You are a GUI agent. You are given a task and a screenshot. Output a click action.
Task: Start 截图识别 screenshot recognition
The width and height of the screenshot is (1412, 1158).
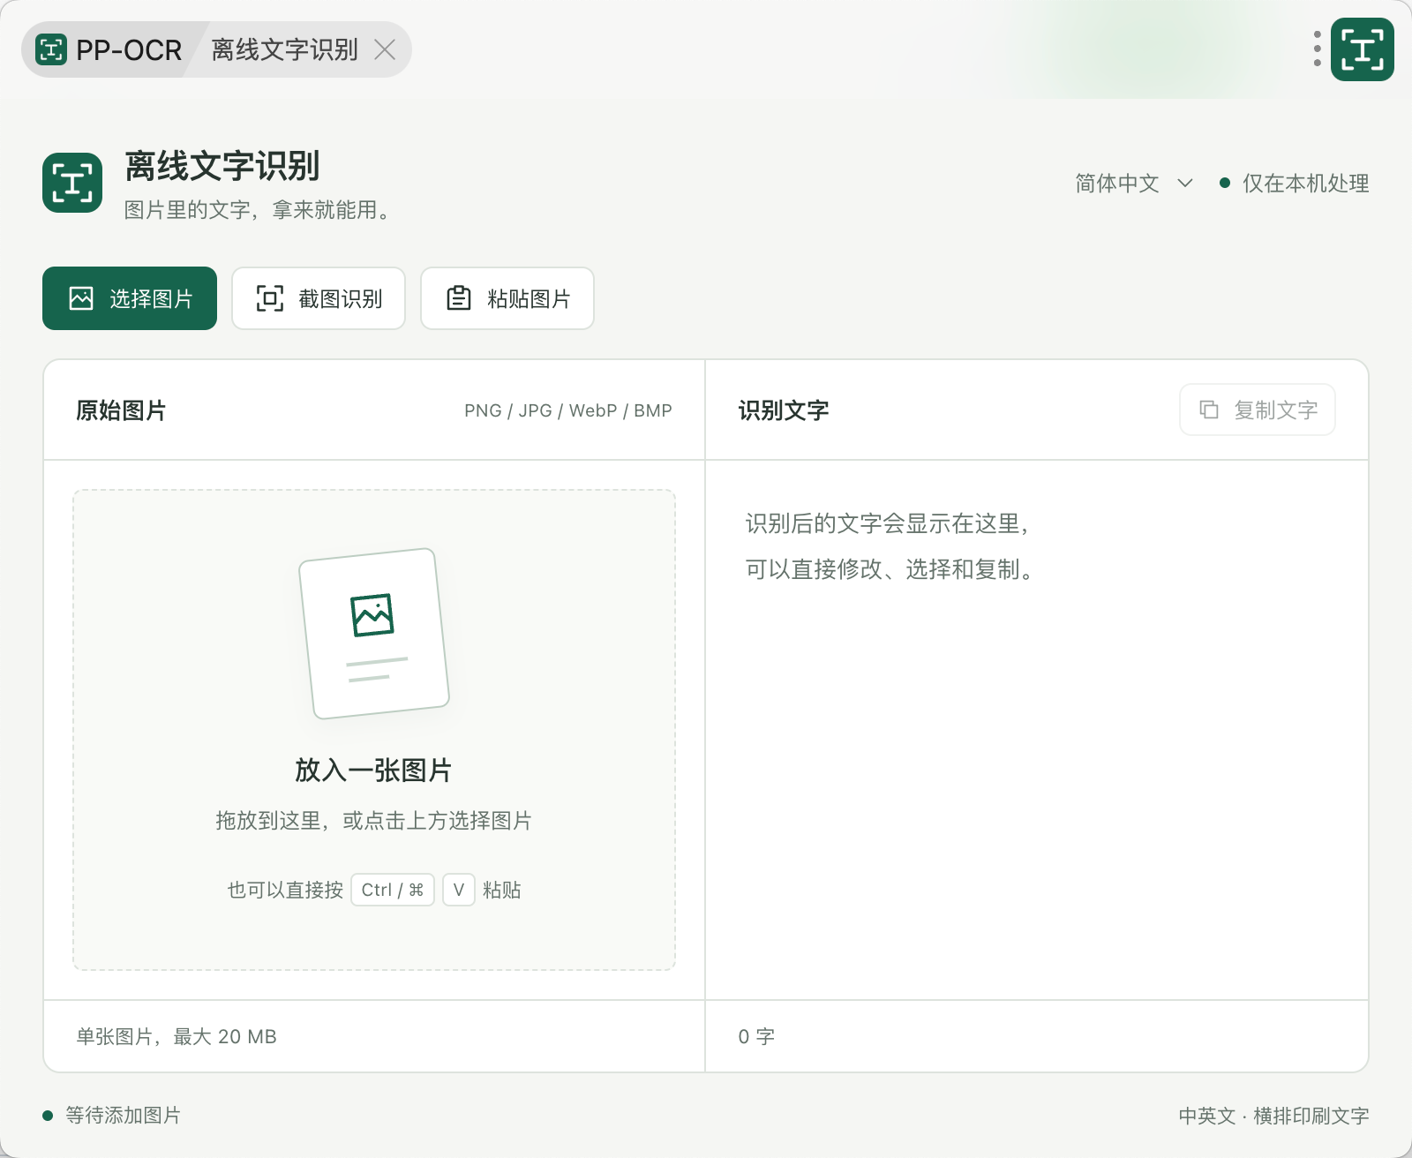tap(319, 298)
